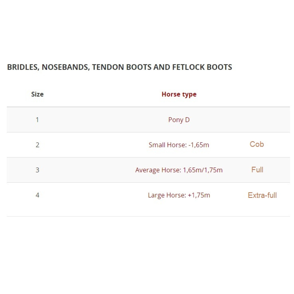Viewport: 294px width, 294px height.
Task: Select the size 3 cell
Action: (x=37, y=170)
